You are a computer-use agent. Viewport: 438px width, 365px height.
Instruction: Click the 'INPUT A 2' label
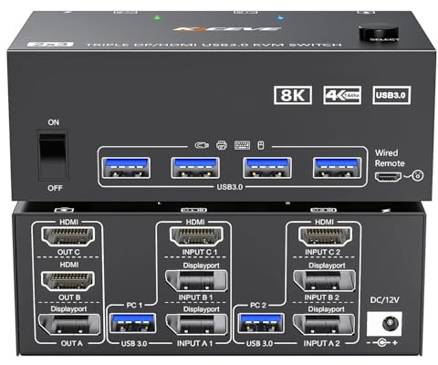tap(321, 343)
